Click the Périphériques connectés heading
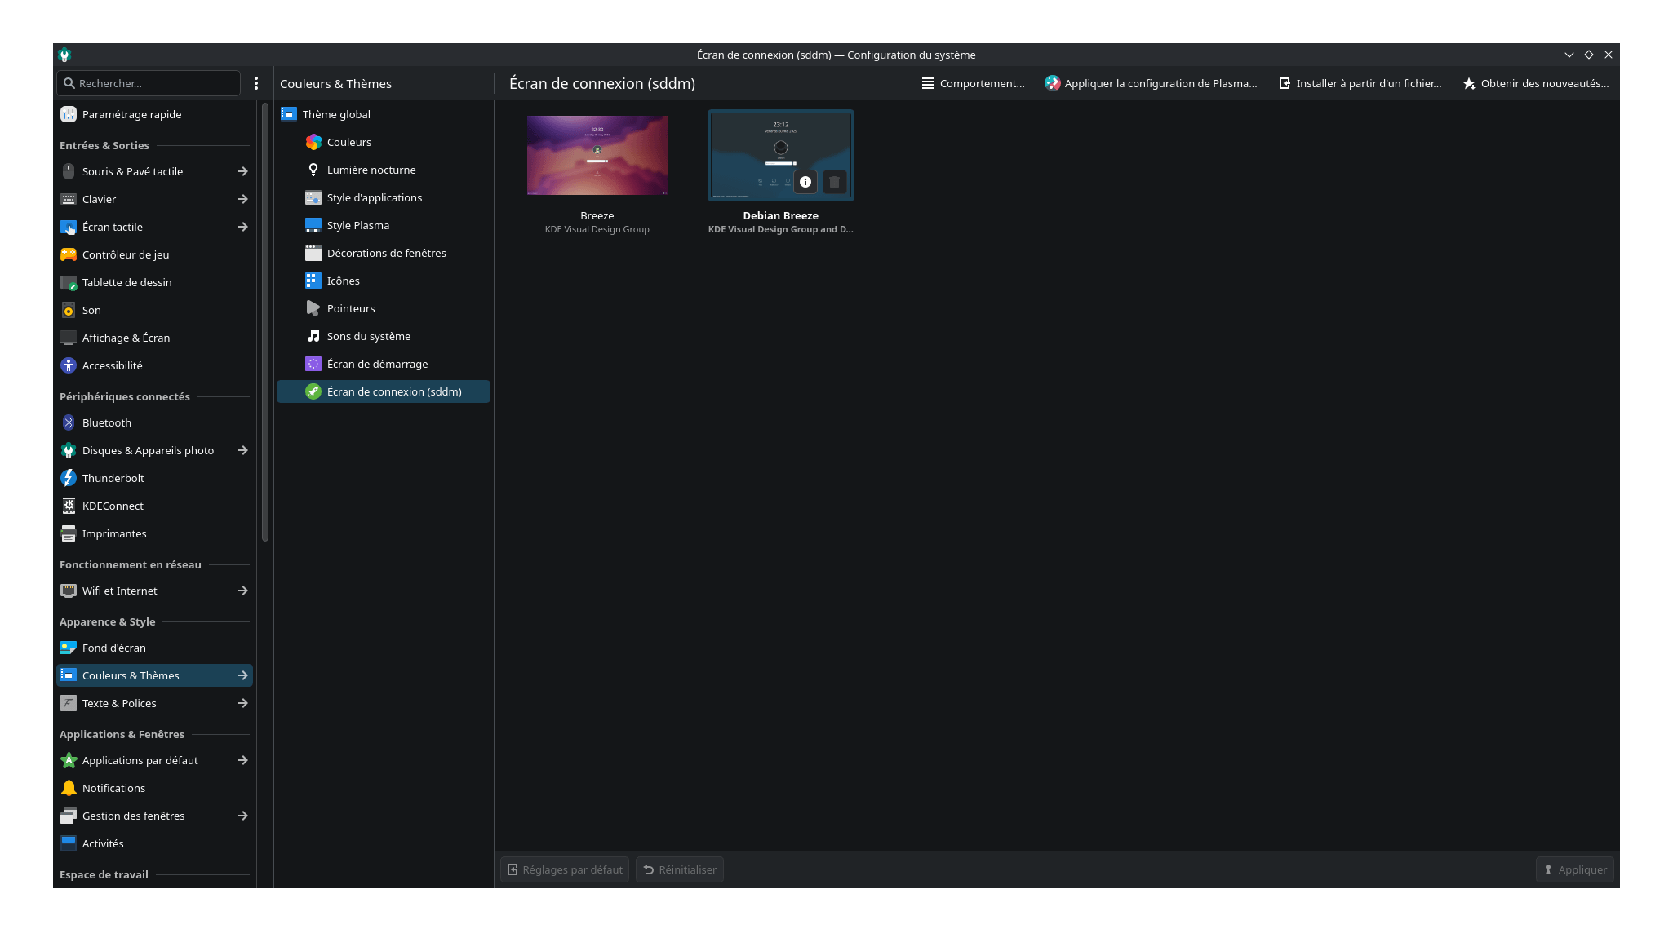The width and height of the screenshot is (1673, 951). [125, 396]
